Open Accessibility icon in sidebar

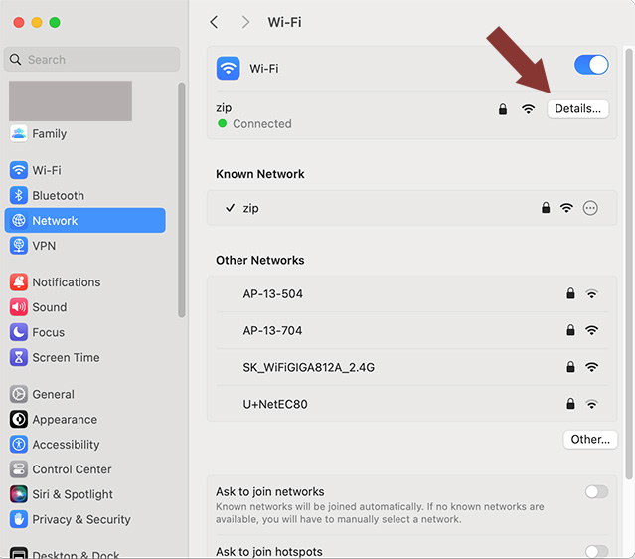(19, 445)
